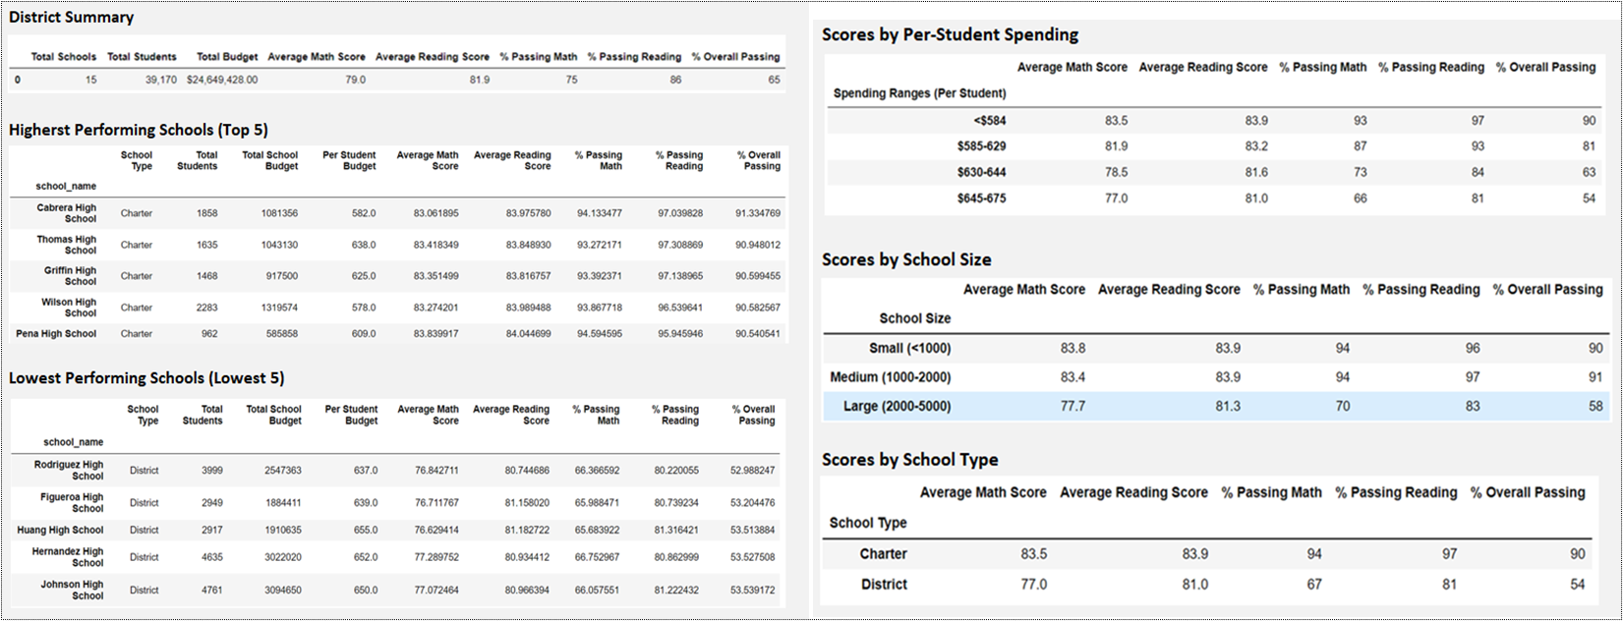Select the $630-644 spending range row

click(1217, 173)
